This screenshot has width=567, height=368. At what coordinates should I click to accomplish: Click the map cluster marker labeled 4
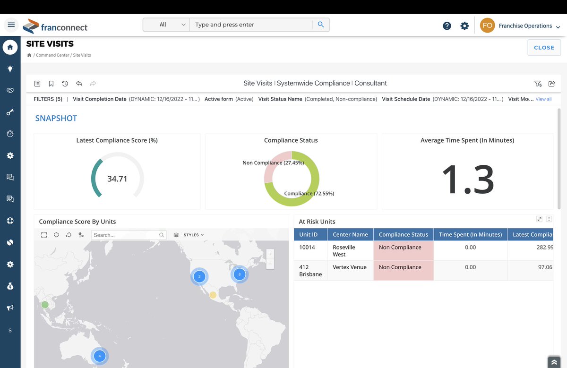click(x=99, y=356)
